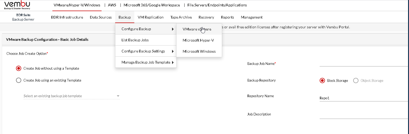Choose VMware vSphere from the submenu

[199, 29]
